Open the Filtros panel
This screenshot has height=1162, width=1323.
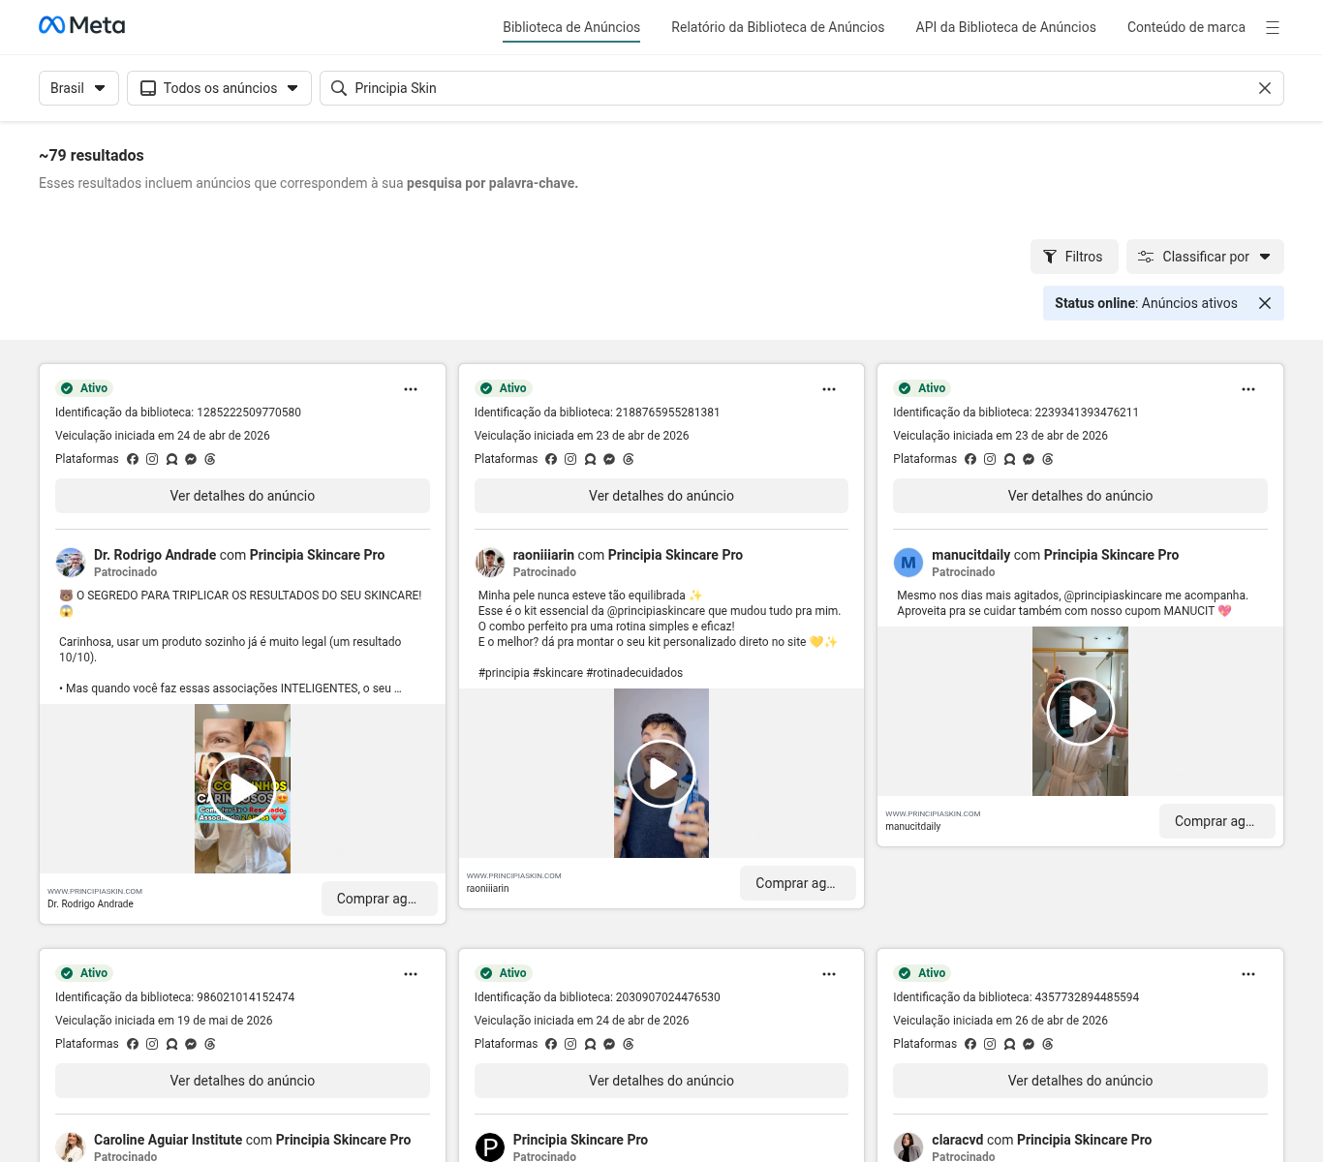point(1074,257)
